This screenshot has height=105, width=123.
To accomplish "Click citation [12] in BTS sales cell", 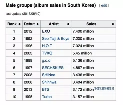I will (101, 88).
